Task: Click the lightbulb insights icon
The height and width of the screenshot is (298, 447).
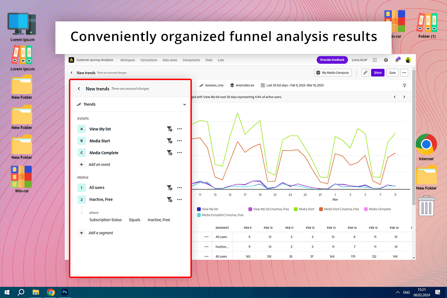Action: pyautogui.click(x=405, y=85)
